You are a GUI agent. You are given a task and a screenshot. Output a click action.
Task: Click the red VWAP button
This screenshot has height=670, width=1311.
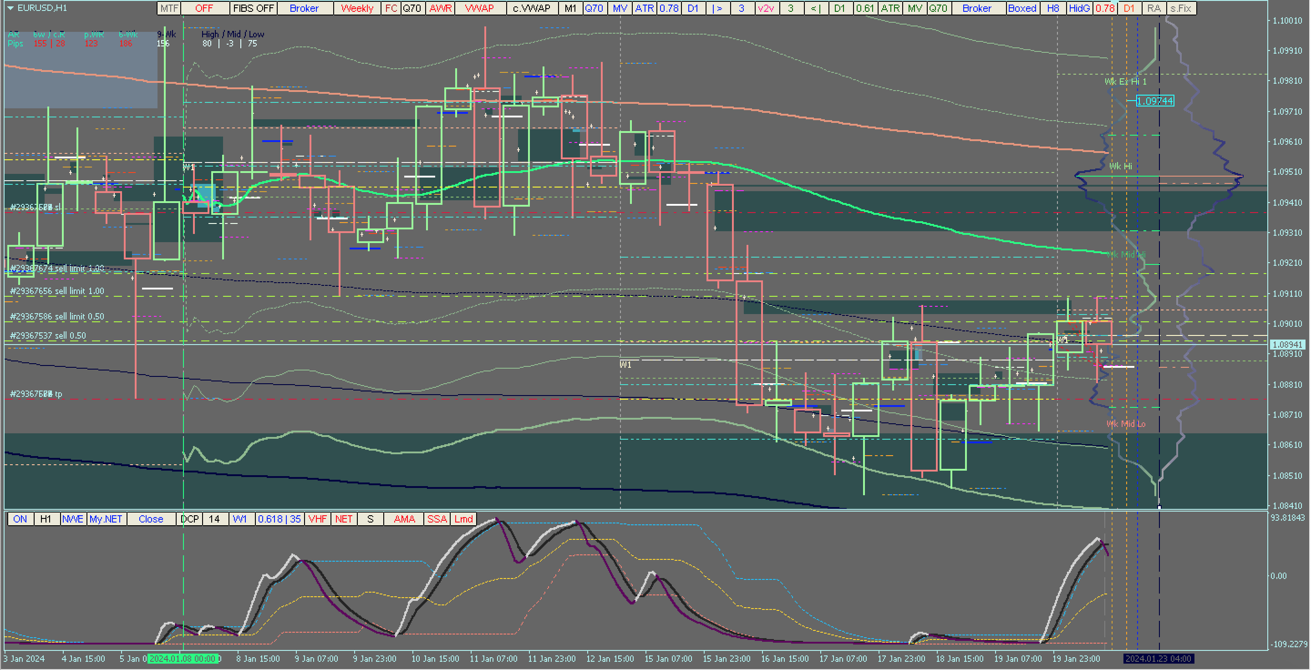[479, 8]
